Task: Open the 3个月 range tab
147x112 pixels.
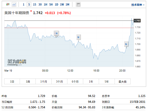Action: [59, 82]
